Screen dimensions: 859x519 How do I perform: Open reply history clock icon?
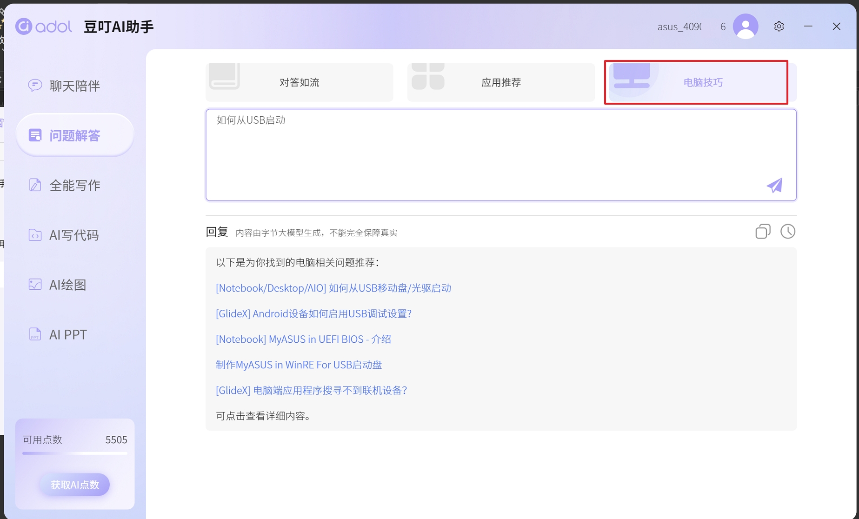[x=788, y=232]
